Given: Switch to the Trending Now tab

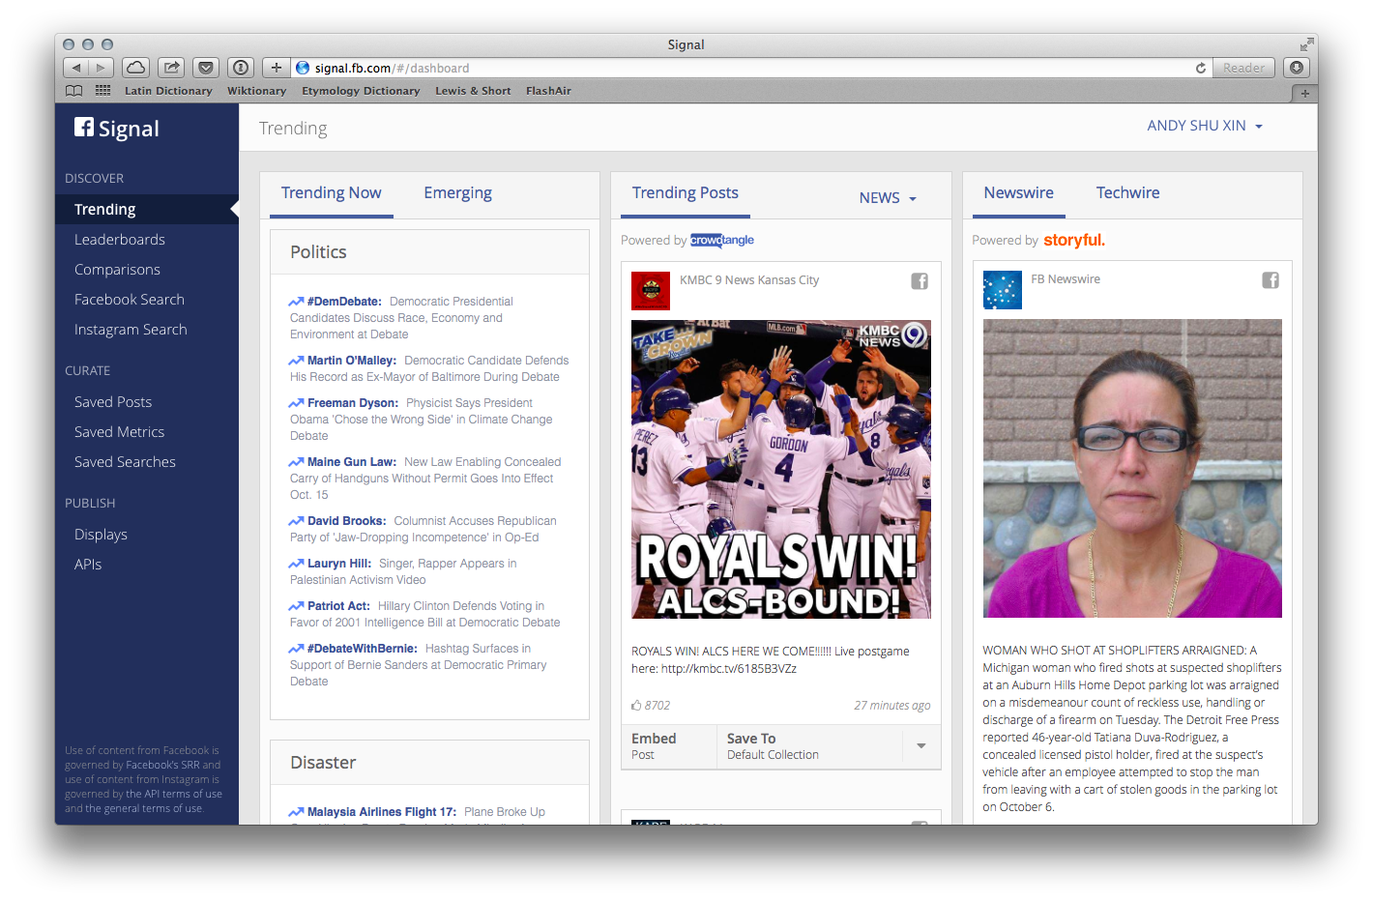Looking at the screenshot, I should (x=332, y=193).
